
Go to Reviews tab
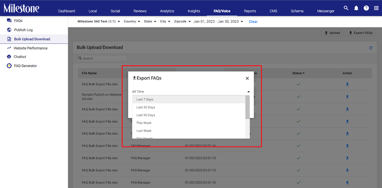[x=140, y=11]
